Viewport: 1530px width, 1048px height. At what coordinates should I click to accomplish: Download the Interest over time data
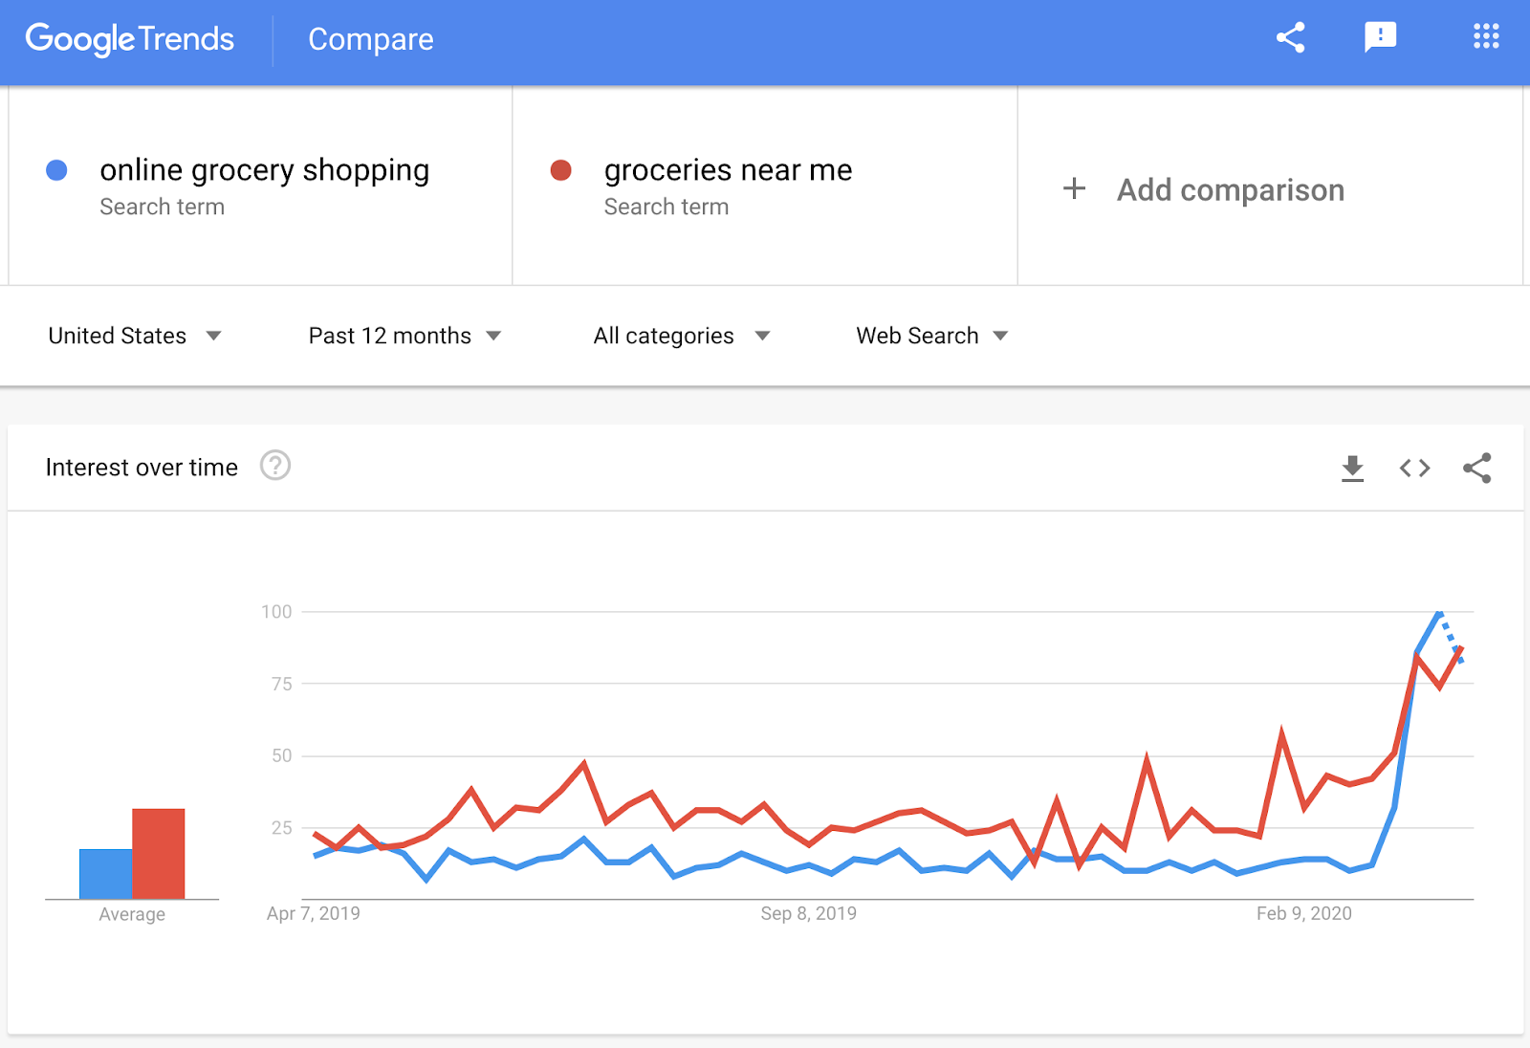pos(1352,469)
